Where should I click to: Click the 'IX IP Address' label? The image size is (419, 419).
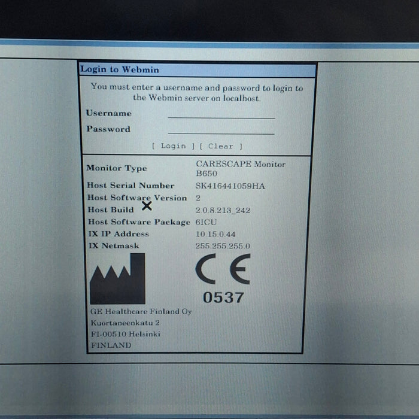(119, 234)
